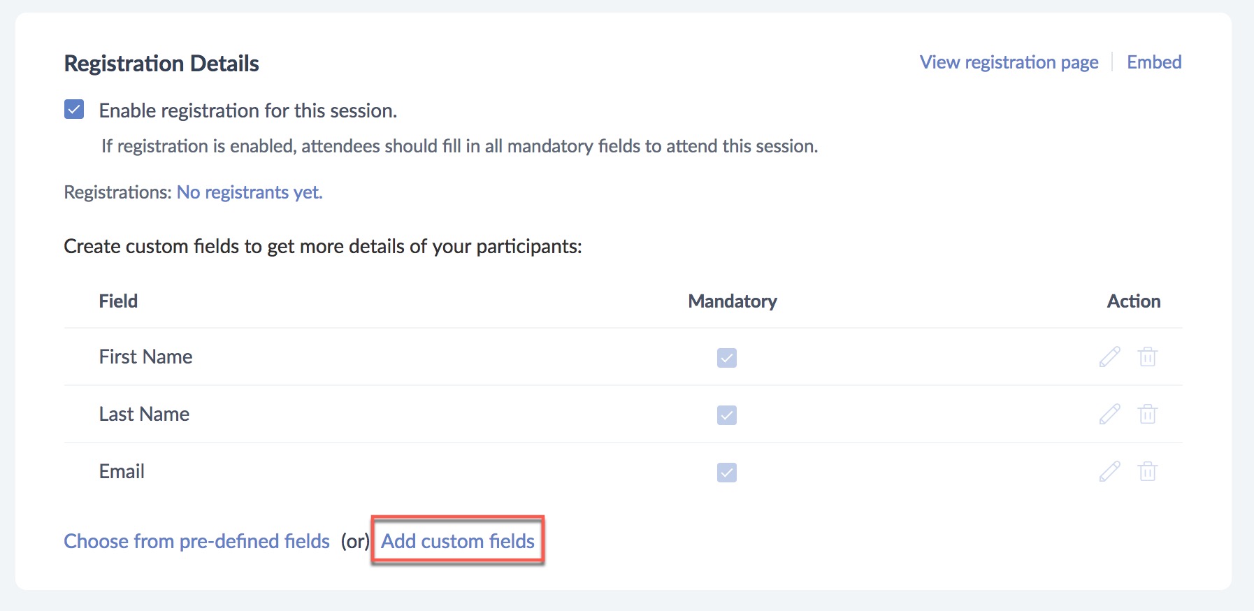The height and width of the screenshot is (611, 1254).
Task: Select the Last Name row label
Action: tap(144, 415)
